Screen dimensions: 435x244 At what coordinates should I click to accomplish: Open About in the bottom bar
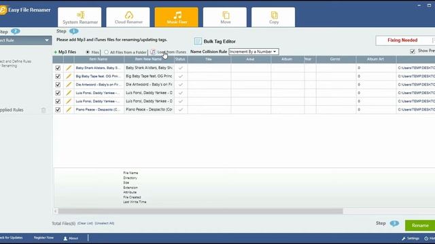point(71,238)
